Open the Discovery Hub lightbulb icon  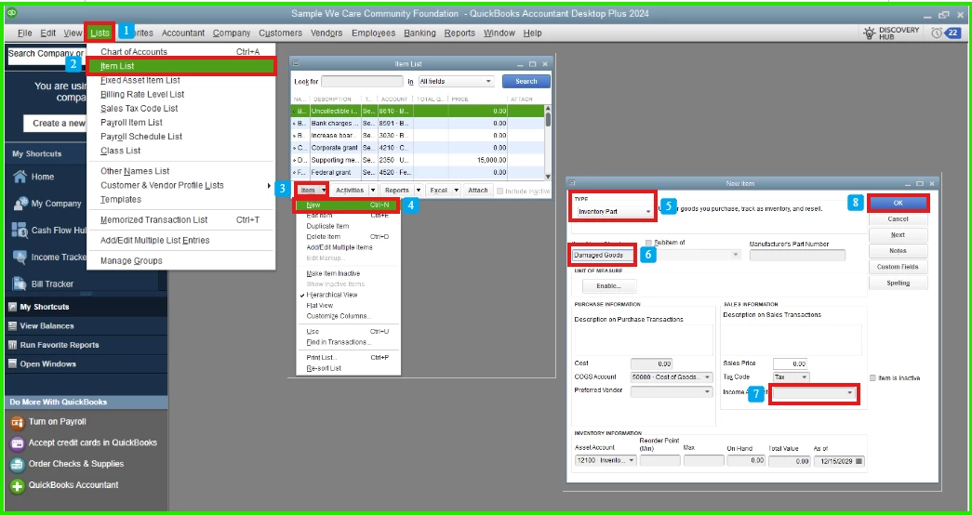(870, 33)
